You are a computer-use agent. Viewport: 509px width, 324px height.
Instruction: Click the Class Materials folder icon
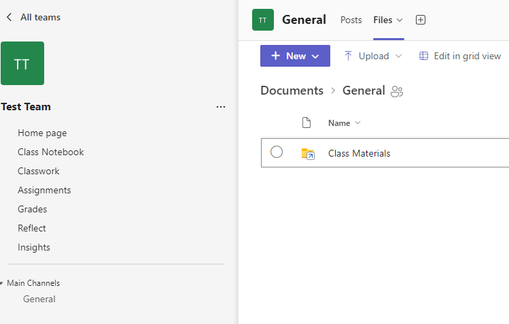pyautogui.click(x=308, y=154)
